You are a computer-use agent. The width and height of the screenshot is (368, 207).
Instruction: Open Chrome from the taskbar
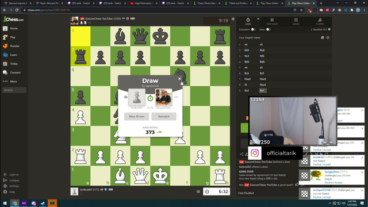point(15,203)
